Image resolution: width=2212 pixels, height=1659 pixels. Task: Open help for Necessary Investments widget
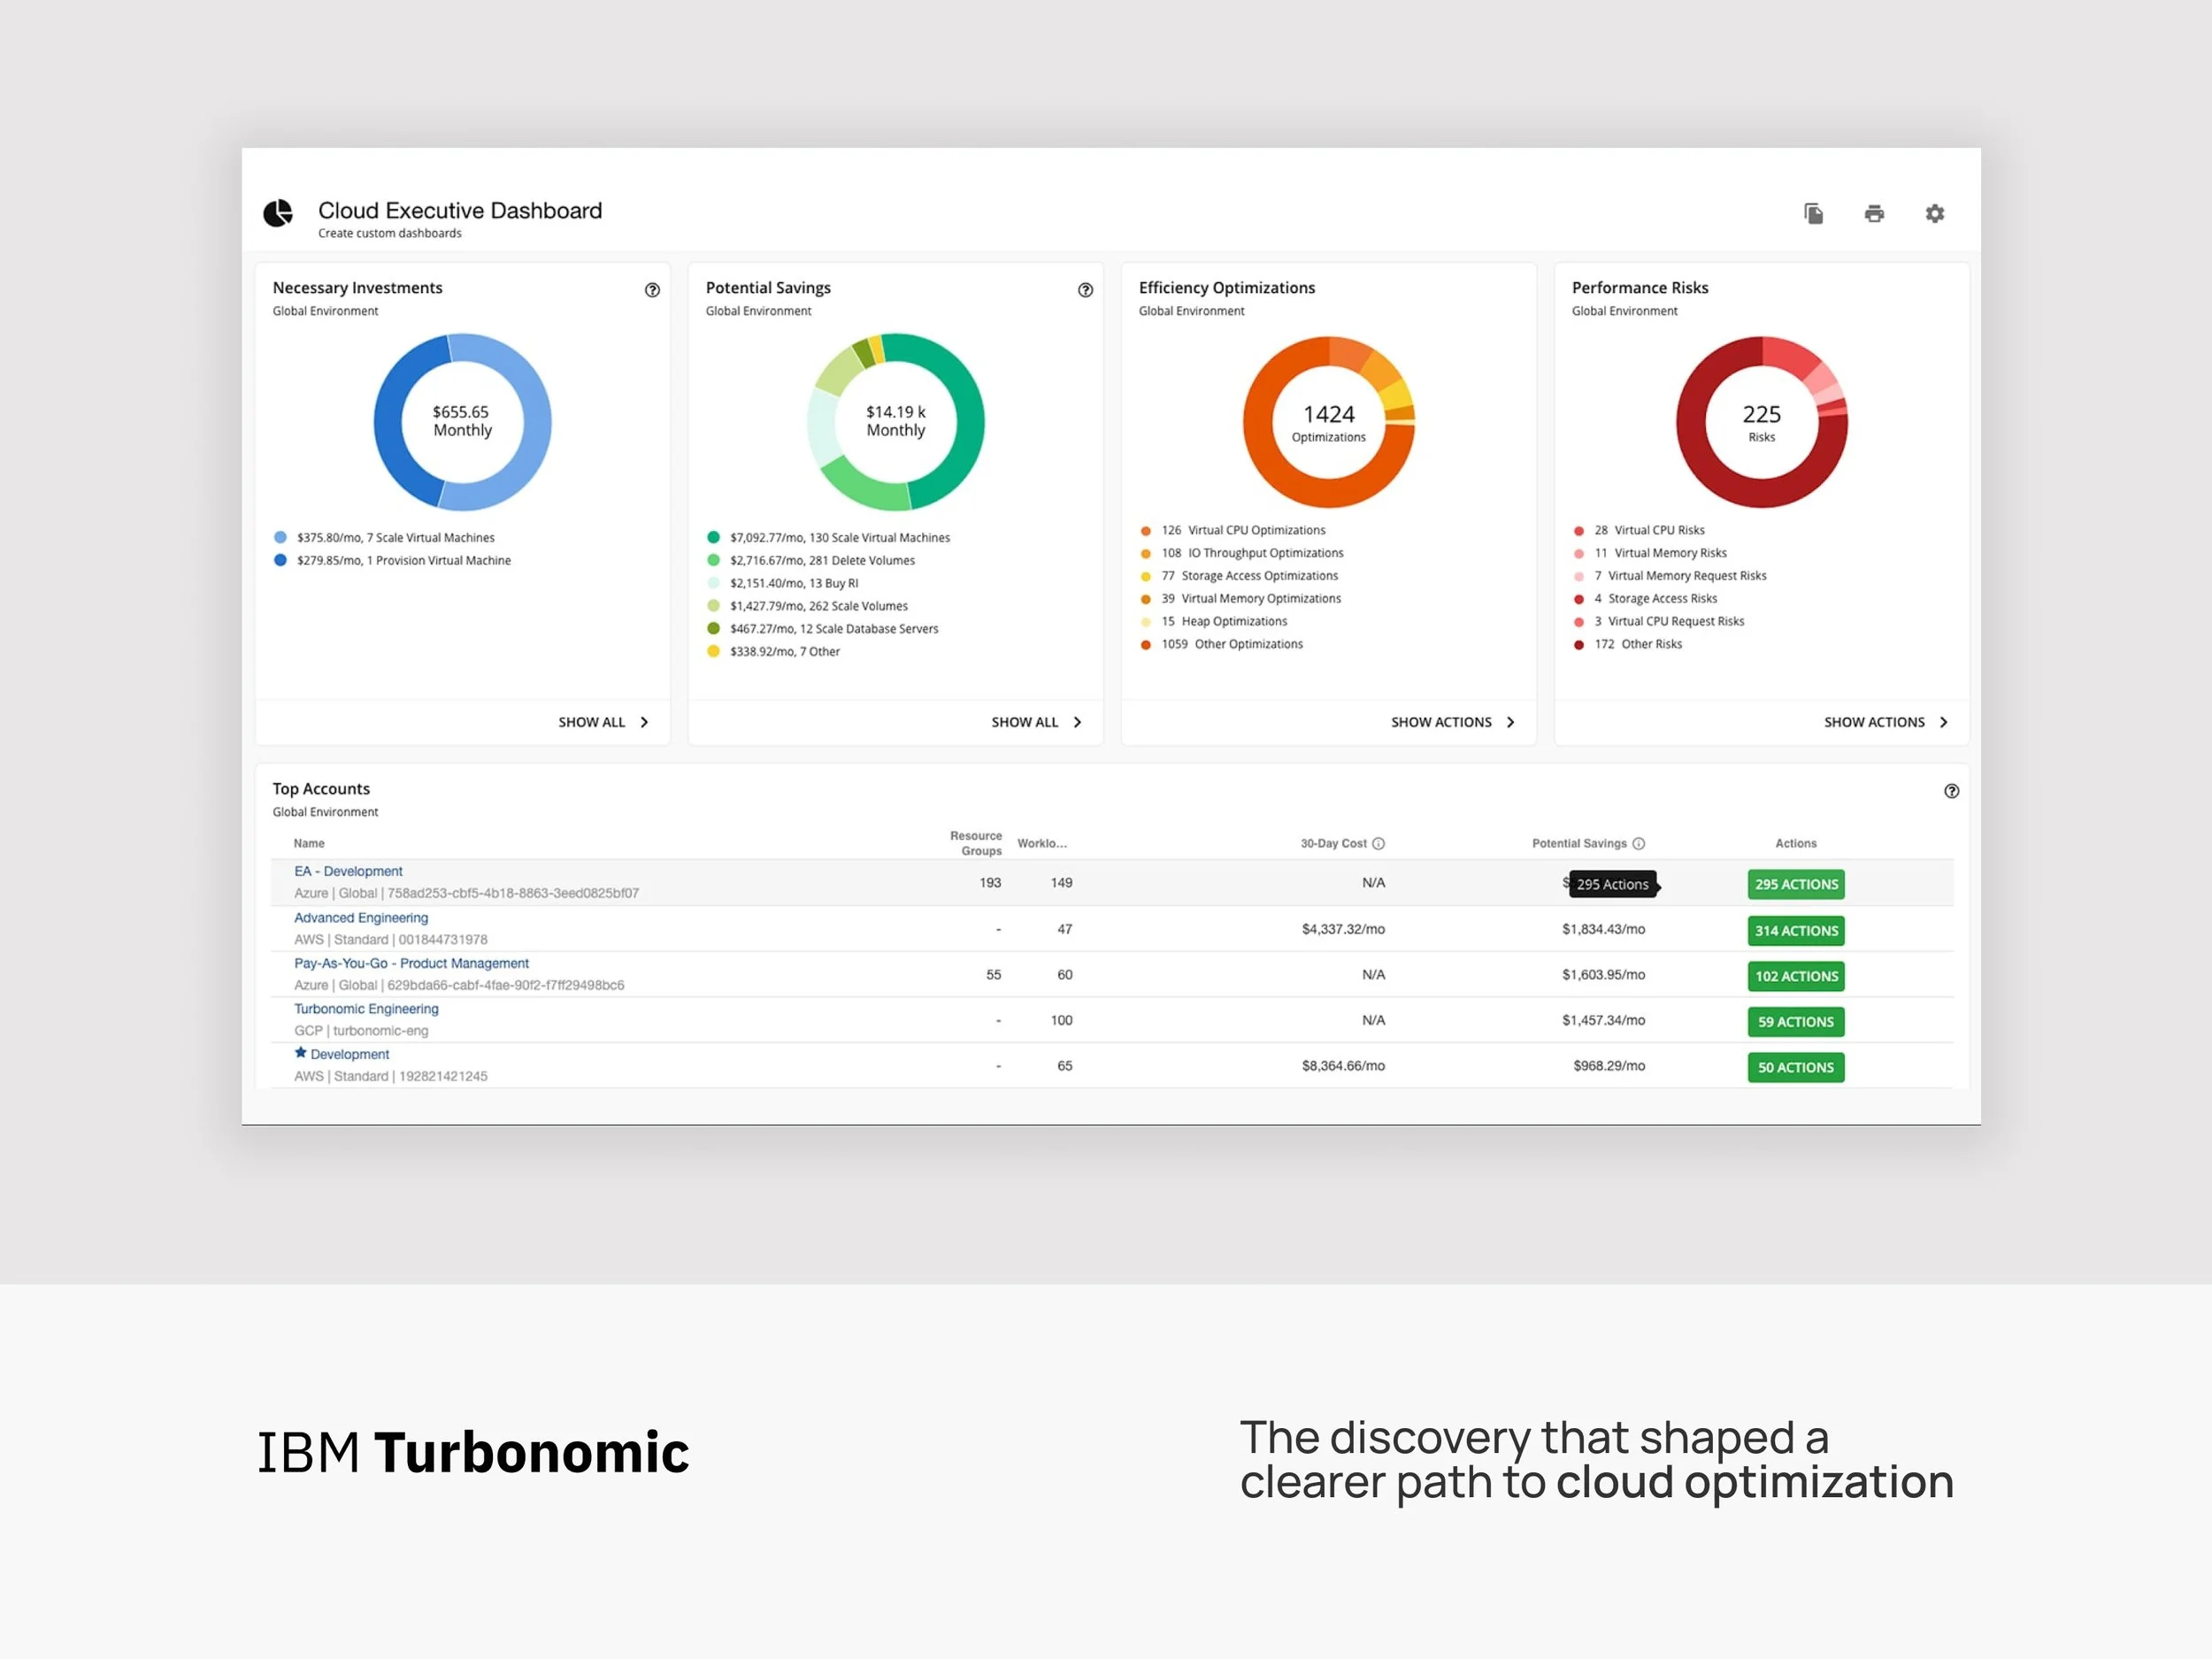coord(652,290)
